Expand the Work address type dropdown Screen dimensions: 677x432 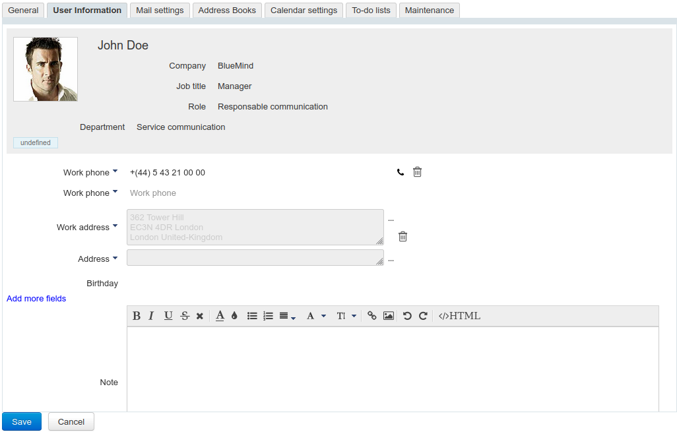click(115, 226)
